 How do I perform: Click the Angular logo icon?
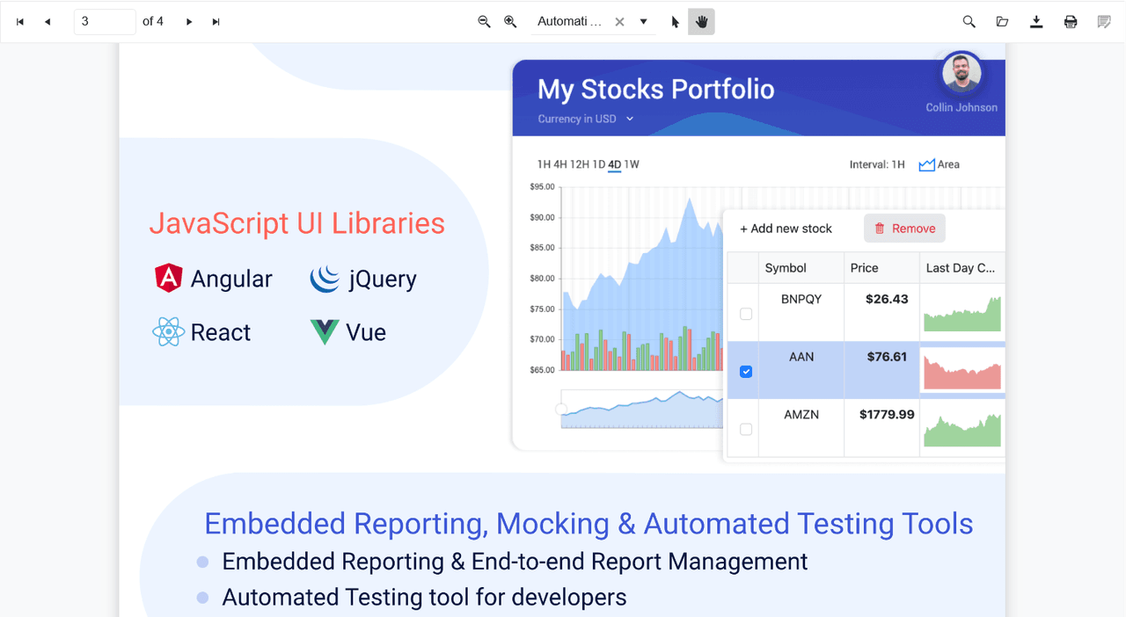point(168,279)
